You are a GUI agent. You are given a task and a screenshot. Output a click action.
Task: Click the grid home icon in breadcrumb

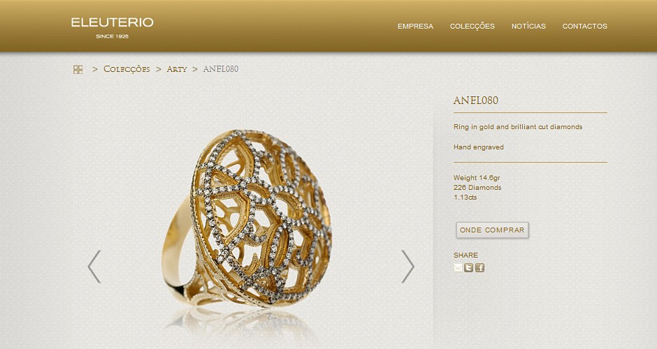(x=78, y=70)
